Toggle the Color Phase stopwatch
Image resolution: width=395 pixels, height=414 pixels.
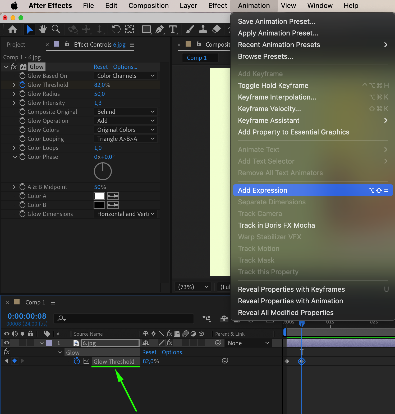coord(22,157)
